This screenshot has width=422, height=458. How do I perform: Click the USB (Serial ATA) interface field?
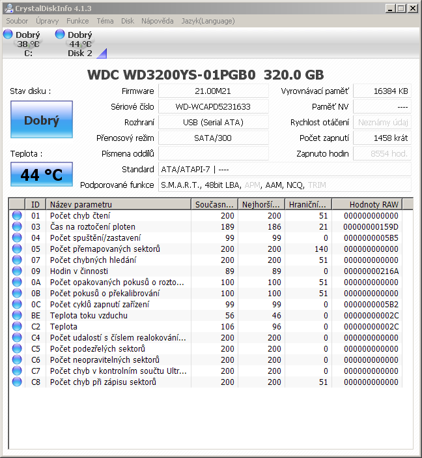pyautogui.click(x=213, y=123)
